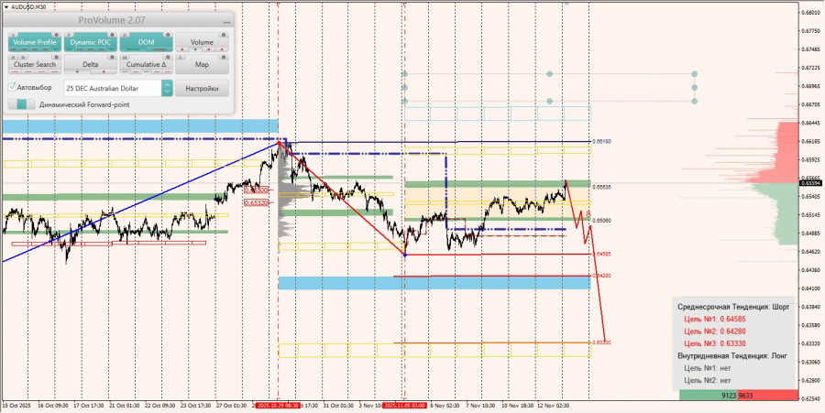Click green dot segment under Delta button
The image size is (825, 413).
77,71
